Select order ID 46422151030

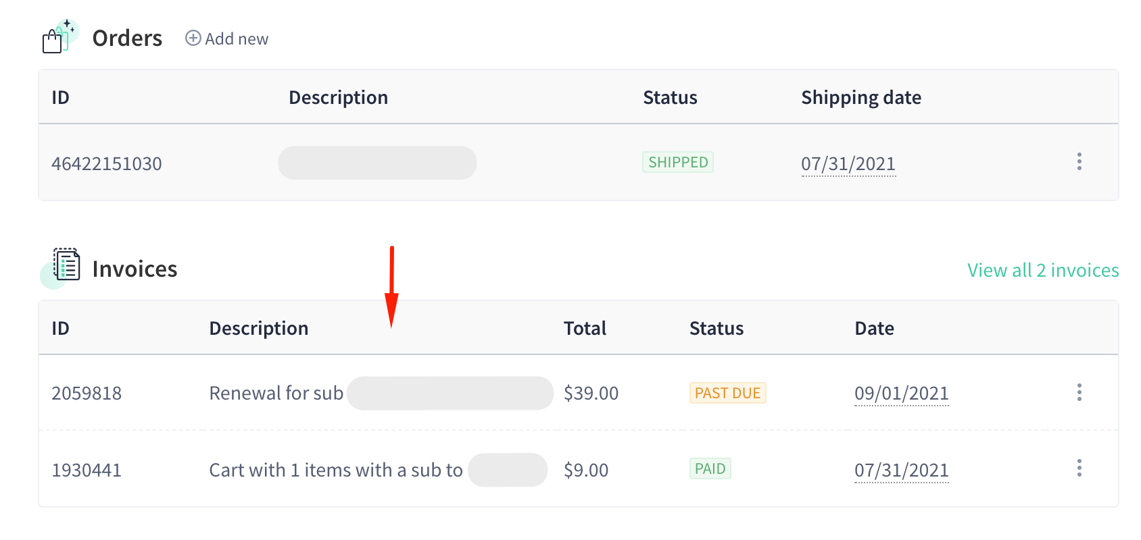[x=107, y=164]
